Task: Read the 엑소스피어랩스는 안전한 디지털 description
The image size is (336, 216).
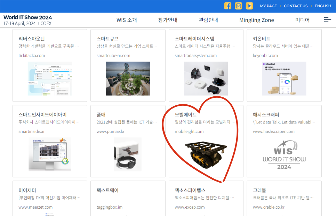Action: [205, 198]
